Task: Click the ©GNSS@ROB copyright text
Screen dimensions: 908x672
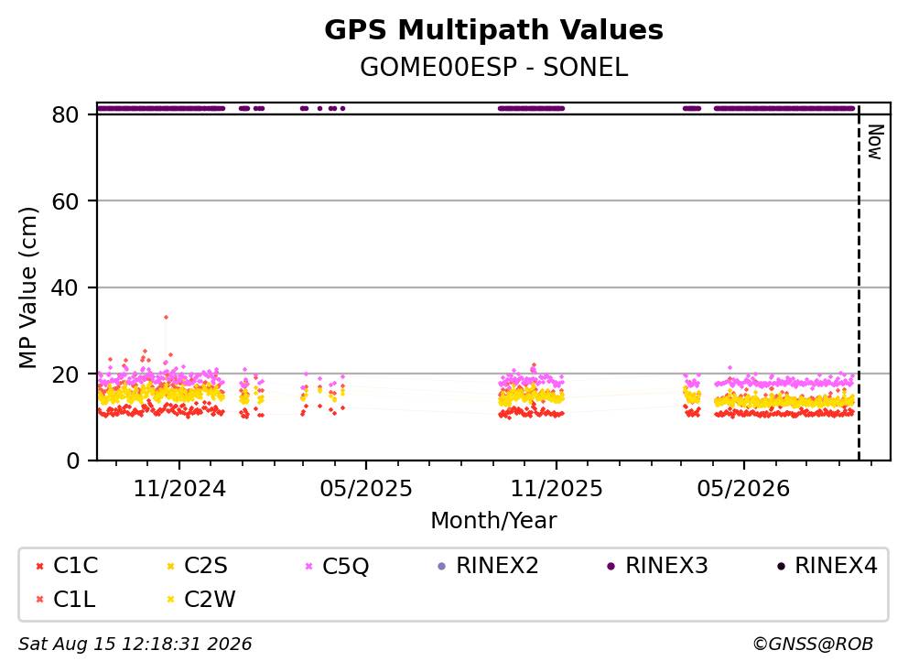Action: point(813,644)
